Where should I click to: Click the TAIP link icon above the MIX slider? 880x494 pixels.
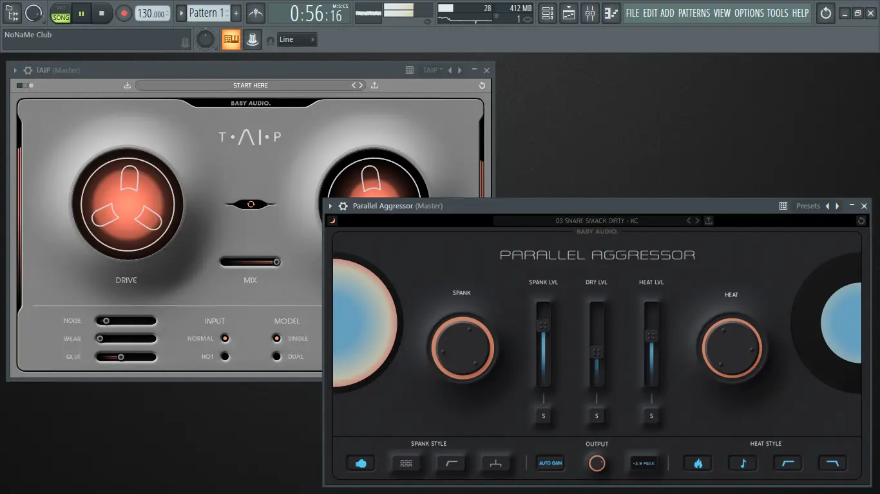tap(251, 204)
